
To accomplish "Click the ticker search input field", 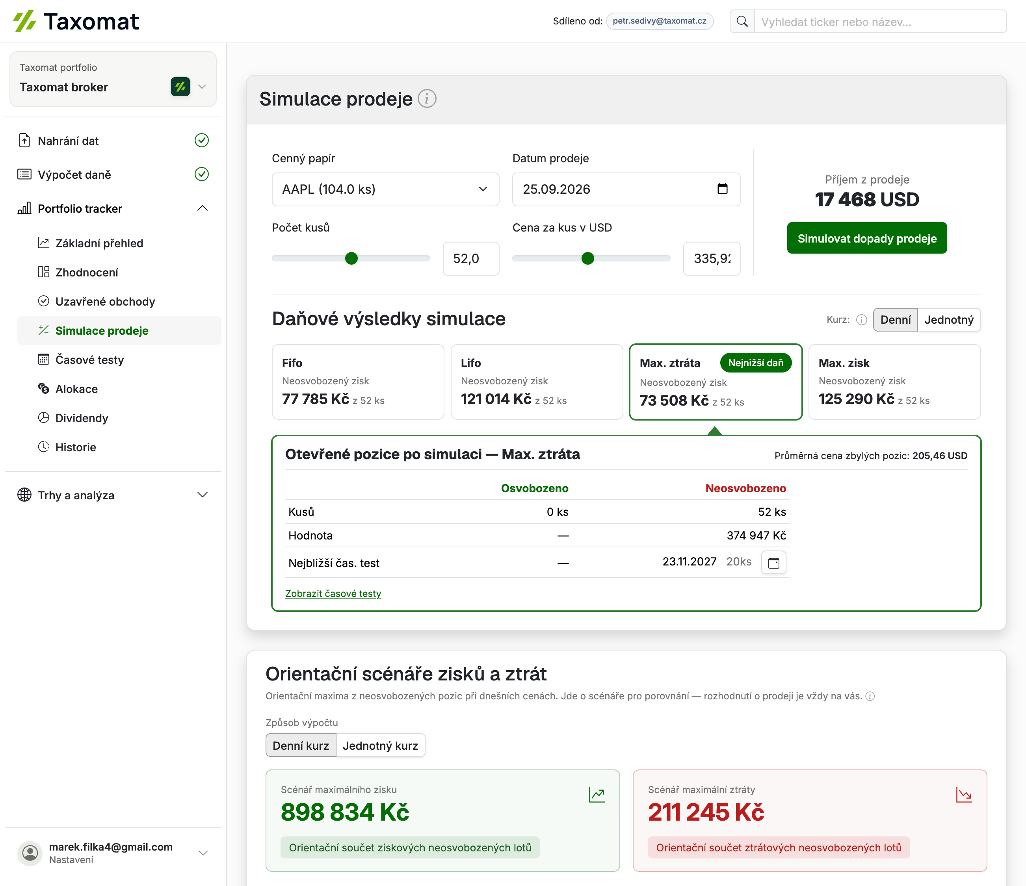I will 880,21.
